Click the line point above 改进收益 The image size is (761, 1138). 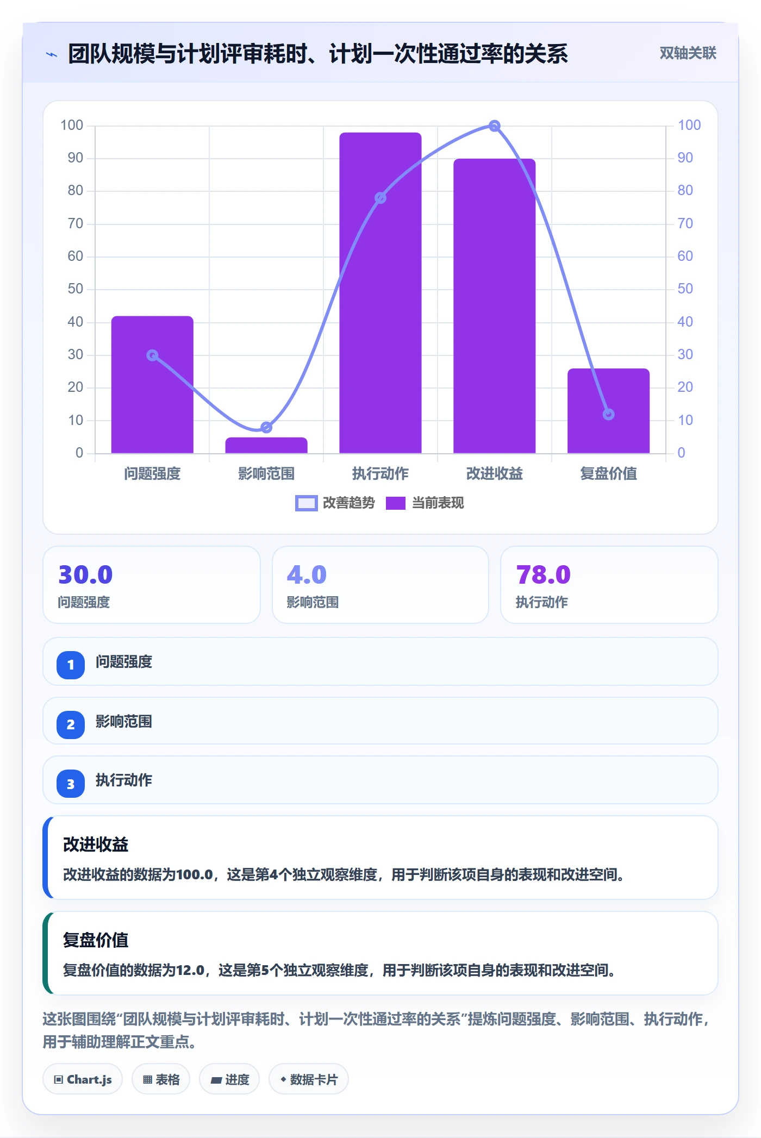494,126
